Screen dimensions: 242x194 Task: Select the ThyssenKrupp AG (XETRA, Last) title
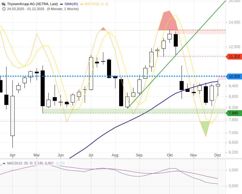click(x=32, y=4)
